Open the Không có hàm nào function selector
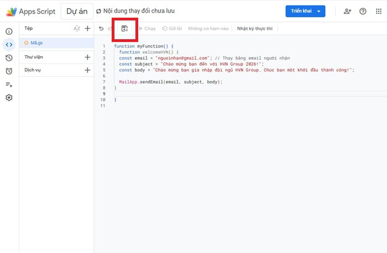This screenshot has height=253, width=387. click(208, 29)
